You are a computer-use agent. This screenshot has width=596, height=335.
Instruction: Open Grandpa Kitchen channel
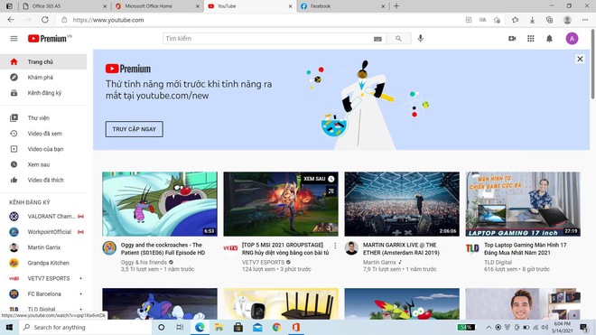pos(43,263)
